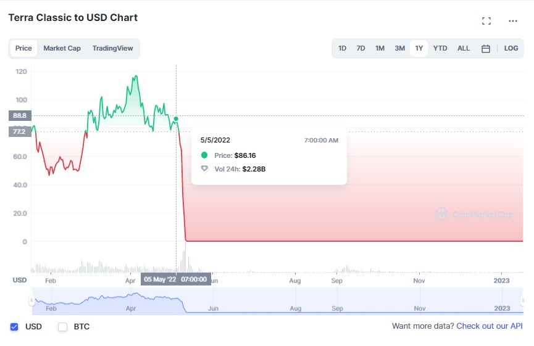Toggle the USD currency checkbox

click(x=14, y=327)
